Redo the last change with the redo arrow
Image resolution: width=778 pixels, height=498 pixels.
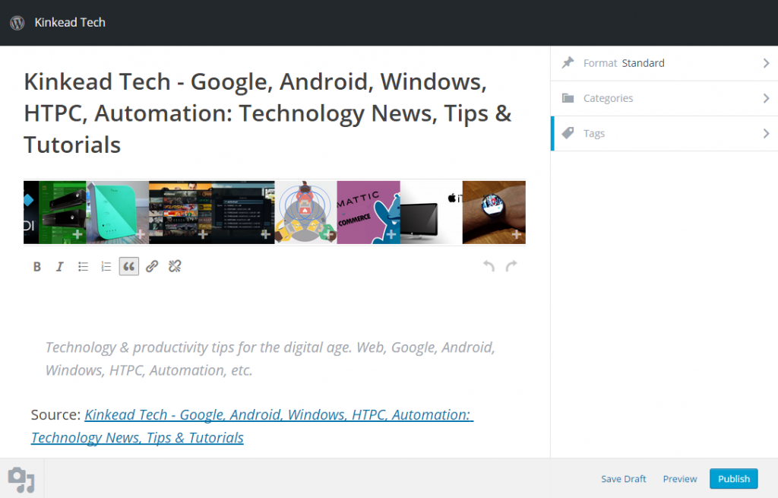pyautogui.click(x=511, y=265)
